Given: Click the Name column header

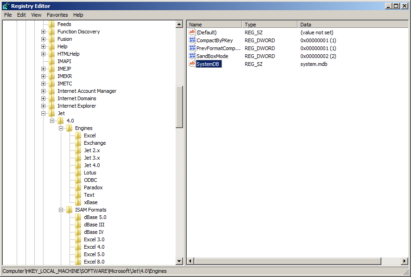Looking at the screenshot, I should 213,24.
